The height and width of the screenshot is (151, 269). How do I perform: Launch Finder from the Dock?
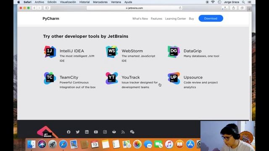tap(32, 144)
